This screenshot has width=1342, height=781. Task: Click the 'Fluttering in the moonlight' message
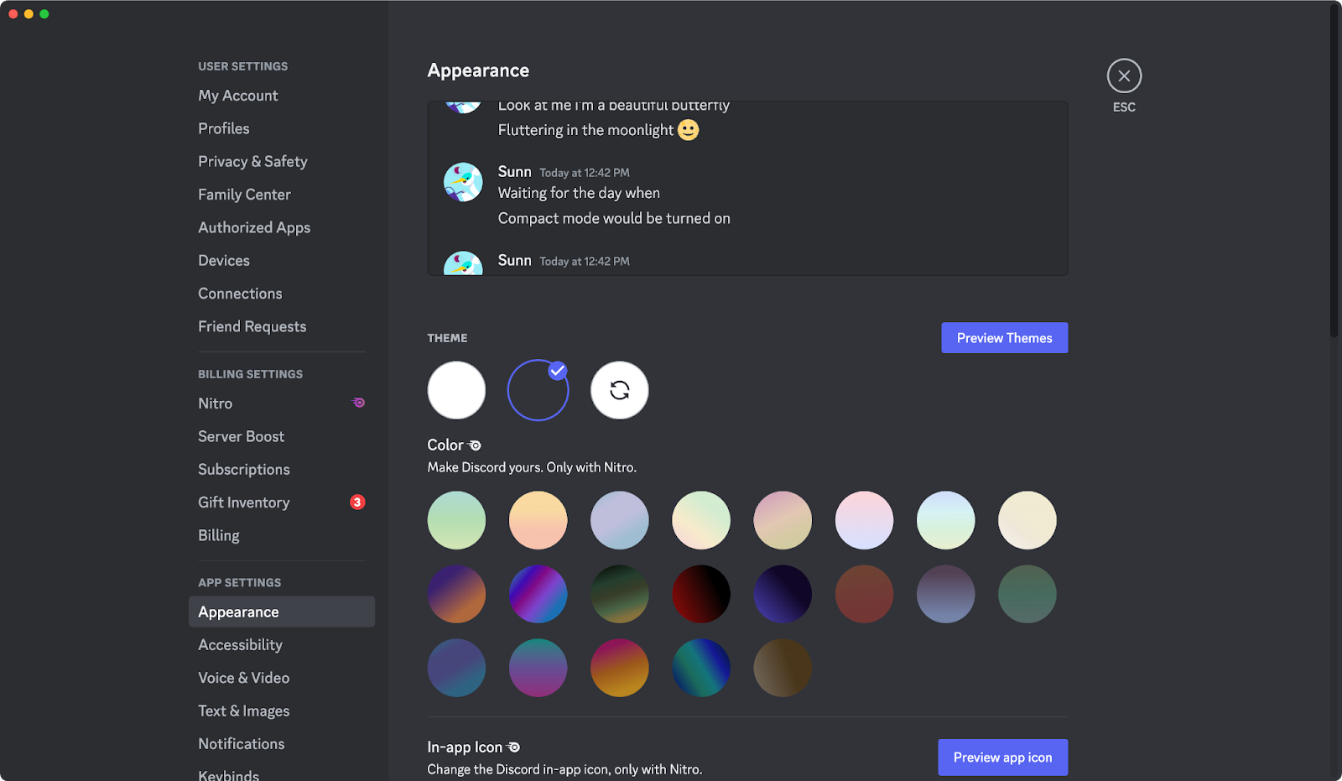tap(585, 130)
